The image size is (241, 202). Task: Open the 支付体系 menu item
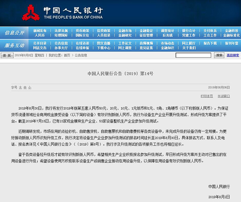point(210,31)
